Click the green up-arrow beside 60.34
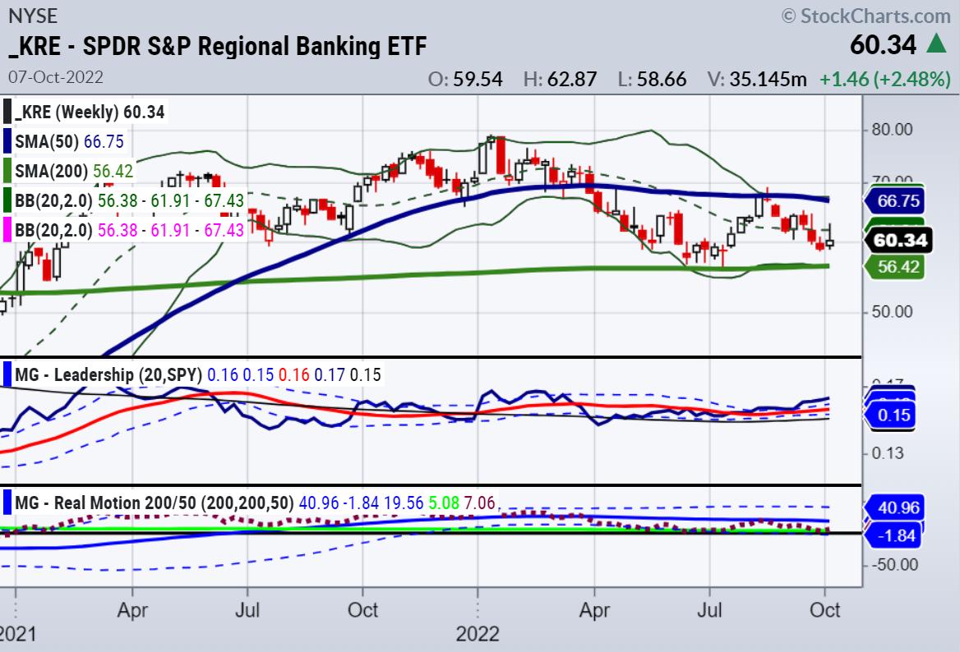Screen dimensions: 960x652 [935, 44]
